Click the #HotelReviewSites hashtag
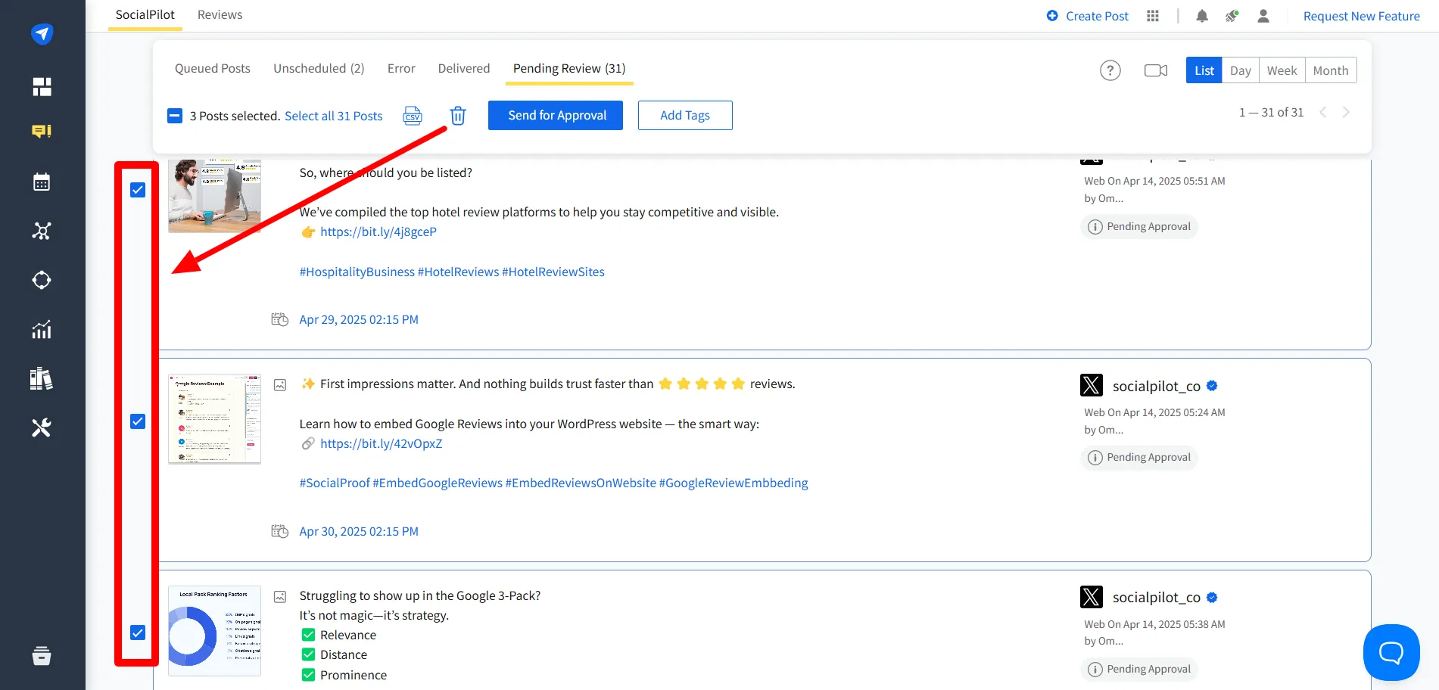 [553, 272]
